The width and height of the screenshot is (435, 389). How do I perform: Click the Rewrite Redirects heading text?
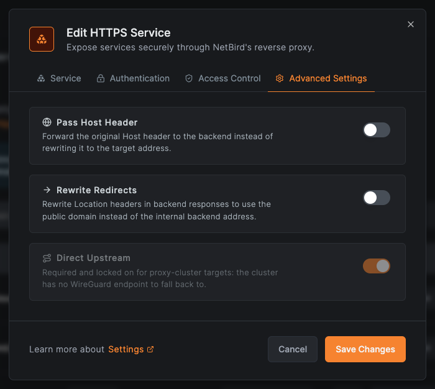click(x=96, y=190)
